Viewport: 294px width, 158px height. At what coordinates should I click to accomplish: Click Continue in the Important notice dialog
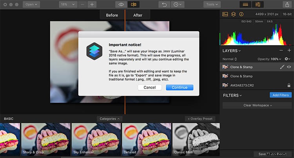[x=180, y=87]
